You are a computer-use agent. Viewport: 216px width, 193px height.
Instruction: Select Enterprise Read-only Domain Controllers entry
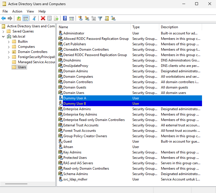94,120
